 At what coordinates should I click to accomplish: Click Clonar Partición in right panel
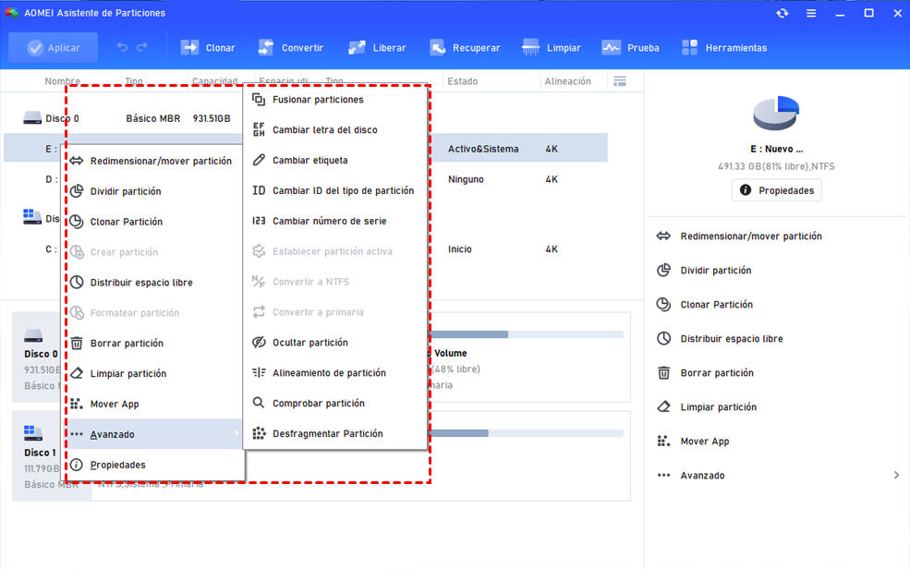(x=716, y=305)
